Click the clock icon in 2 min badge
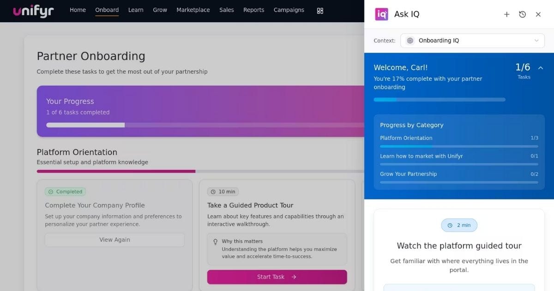Viewport: 554px width, 291px height. pyautogui.click(x=450, y=225)
